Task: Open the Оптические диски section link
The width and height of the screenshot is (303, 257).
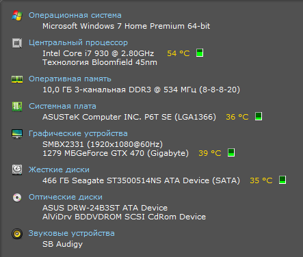Action: coord(66,197)
